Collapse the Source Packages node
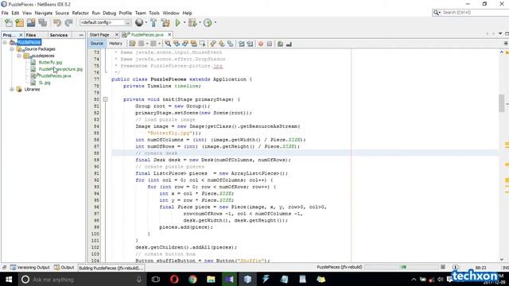The image size is (509, 286). point(12,49)
